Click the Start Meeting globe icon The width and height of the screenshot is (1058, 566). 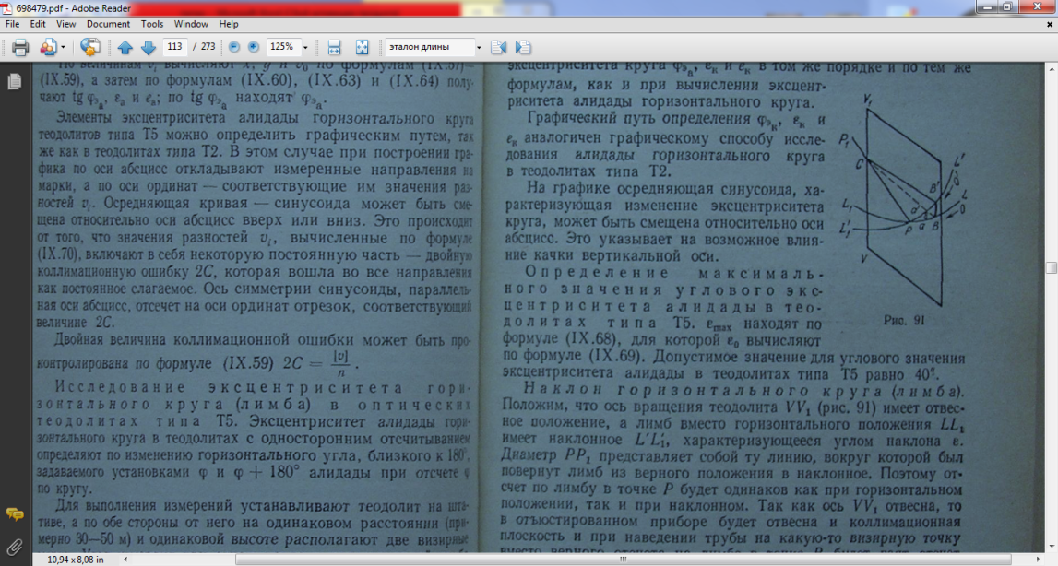pos(89,47)
